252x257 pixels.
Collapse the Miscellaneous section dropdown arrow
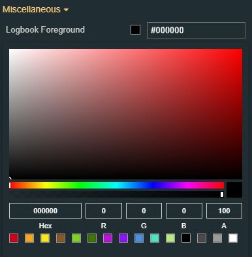pos(66,10)
